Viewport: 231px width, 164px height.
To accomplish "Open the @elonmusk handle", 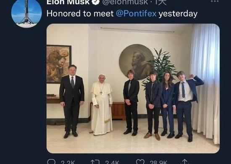I will (x=125, y=2).
